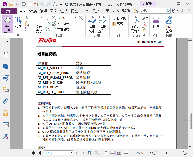Viewport: 193px width, 157px height.
Task: Click the zoom out magnifier in ribbon
Action: pos(54,18)
